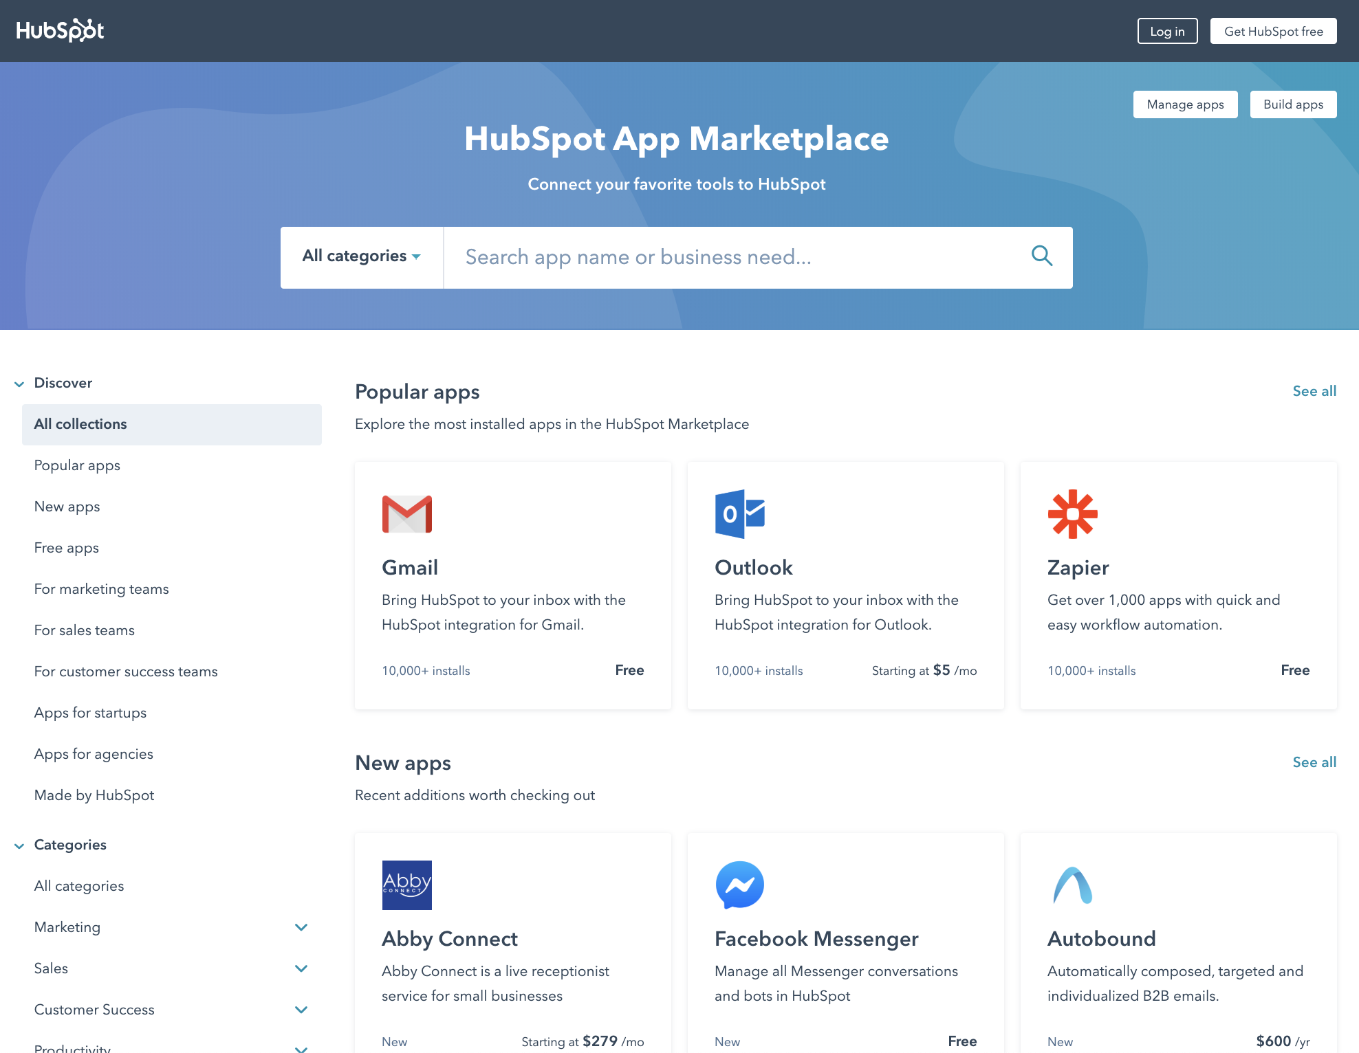Open the Zapier app title
Image resolution: width=1359 pixels, height=1053 pixels.
click(1078, 568)
